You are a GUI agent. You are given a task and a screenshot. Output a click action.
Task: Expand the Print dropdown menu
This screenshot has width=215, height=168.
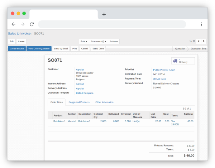point(83,41)
